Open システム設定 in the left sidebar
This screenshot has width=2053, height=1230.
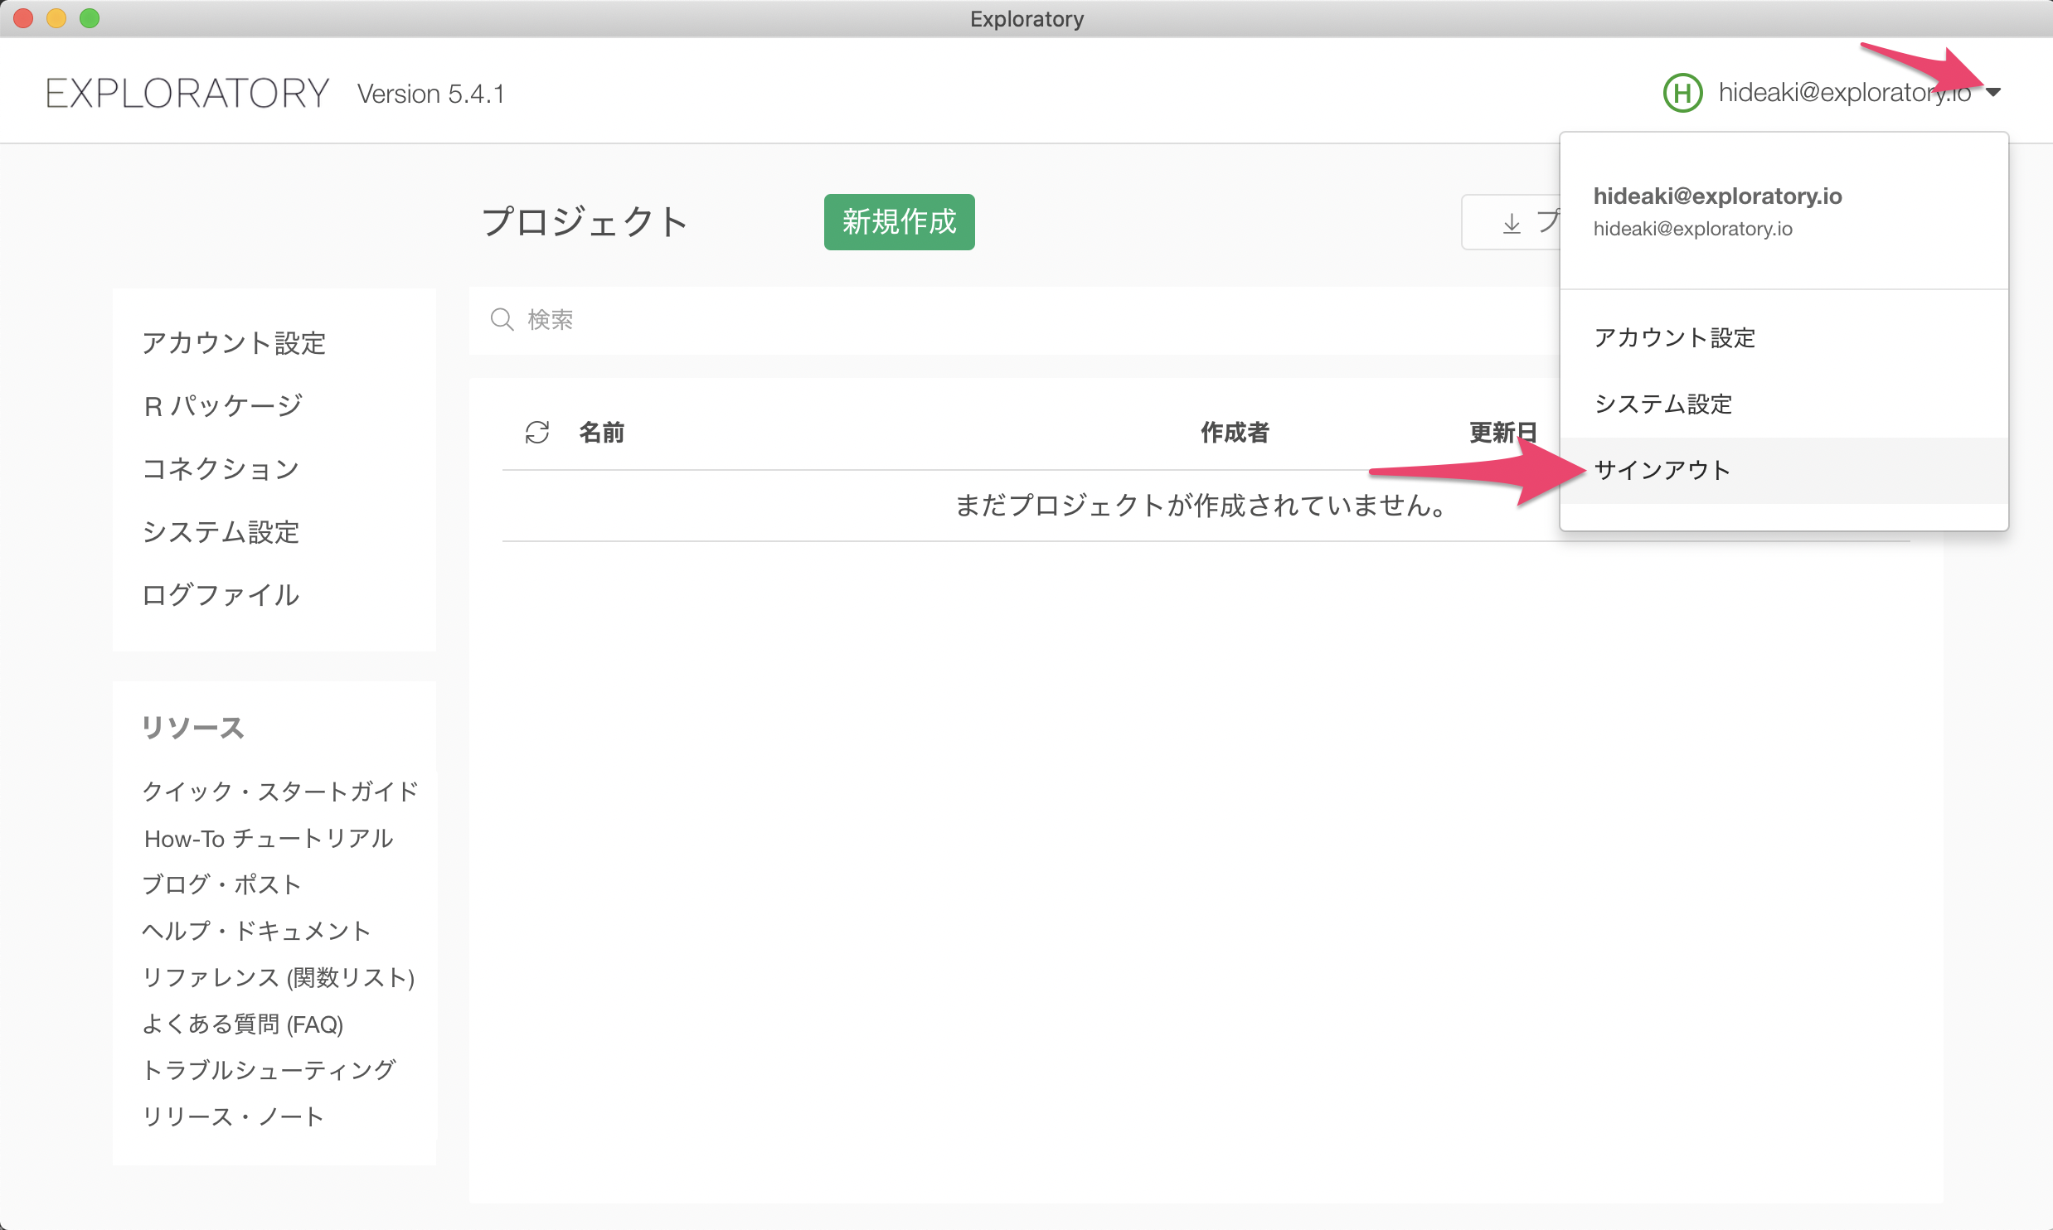tap(221, 532)
